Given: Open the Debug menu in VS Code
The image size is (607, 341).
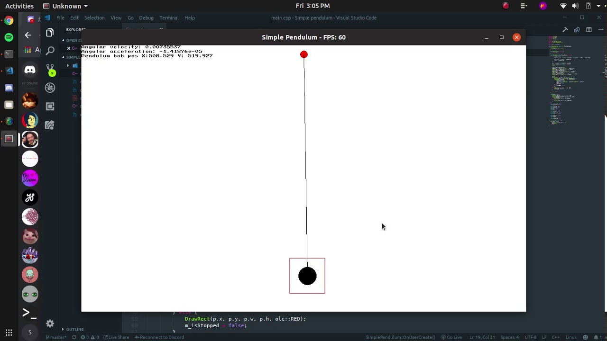Looking at the screenshot, I should (146, 18).
